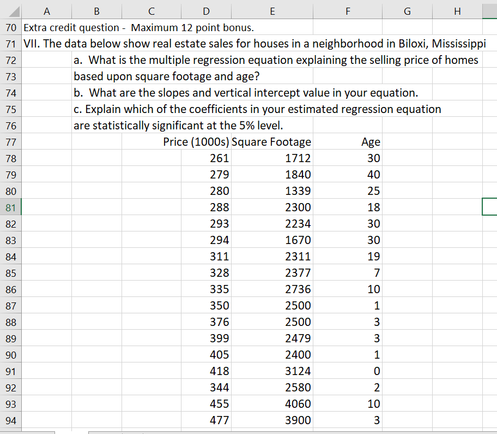Click the 'Square Footage' header cell

point(272,142)
